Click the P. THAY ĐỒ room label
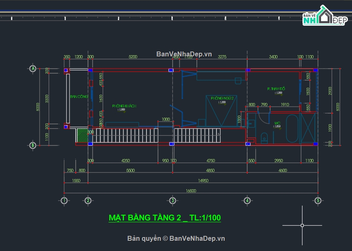Viewport: 352px width, 251px height. tap(276, 89)
